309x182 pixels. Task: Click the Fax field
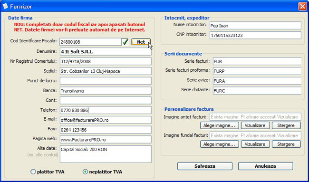coord(106,130)
